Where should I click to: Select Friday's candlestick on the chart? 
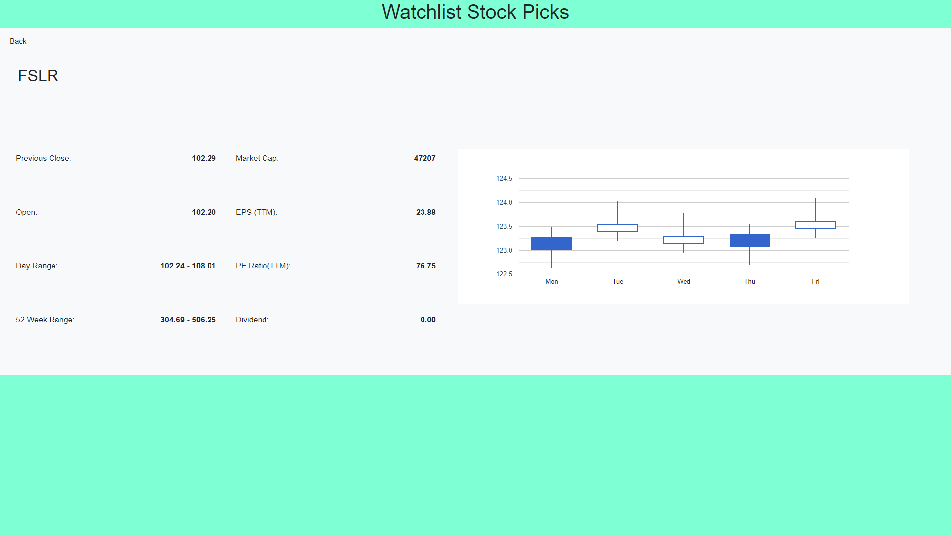(x=816, y=225)
